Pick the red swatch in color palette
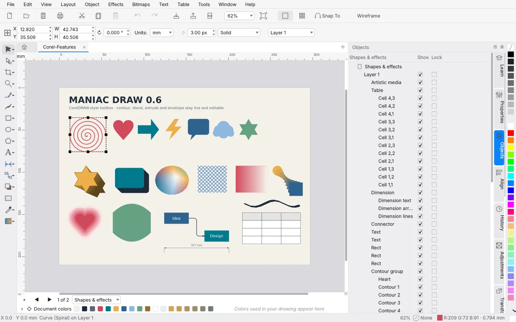Image resolution: width=516 pixels, height=322 pixels. pyautogui.click(x=511, y=133)
